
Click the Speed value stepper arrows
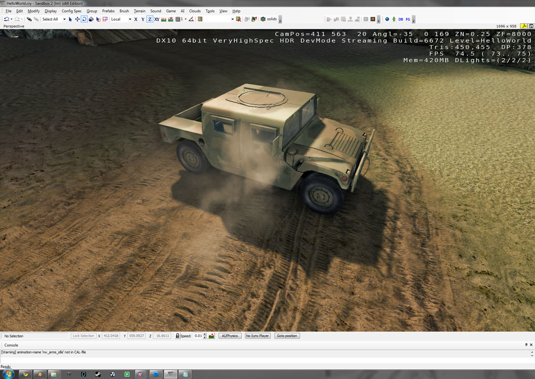pos(205,336)
